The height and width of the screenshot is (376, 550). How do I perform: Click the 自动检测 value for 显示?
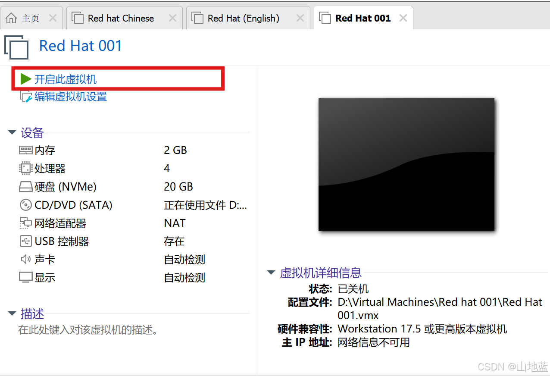tap(184, 277)
